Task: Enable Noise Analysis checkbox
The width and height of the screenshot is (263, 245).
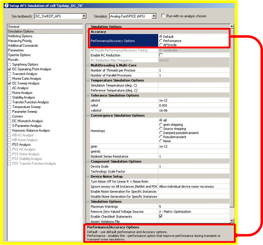Action: [10, 92]
